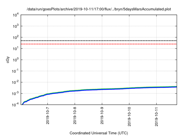Click the 10^1 y-axis label
This screenshot has width=195, height=136.
pyautogui.click(x=16, y=49)
